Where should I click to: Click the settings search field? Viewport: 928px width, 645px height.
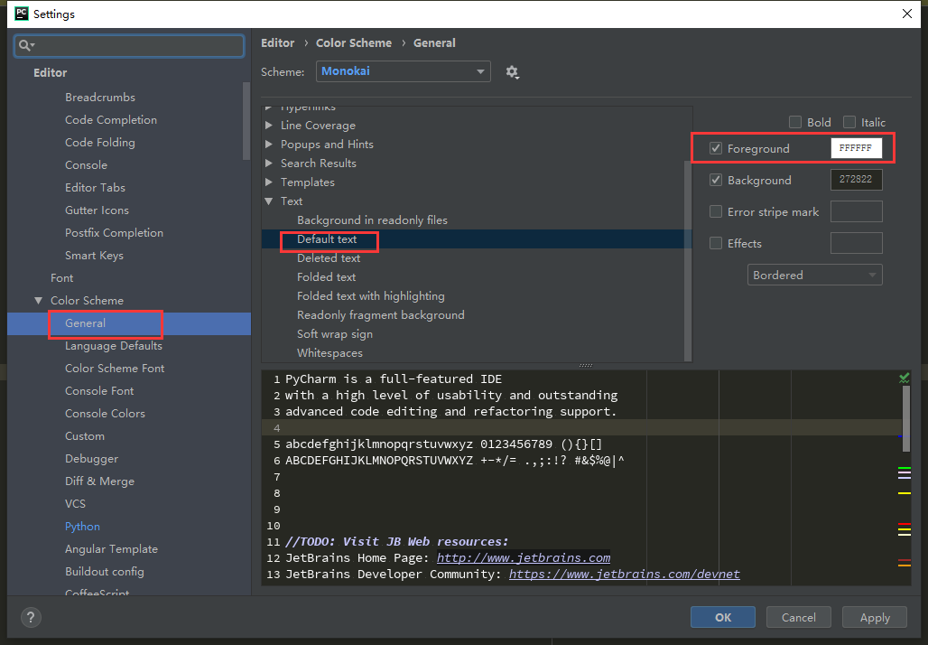(x=129, y=45)
